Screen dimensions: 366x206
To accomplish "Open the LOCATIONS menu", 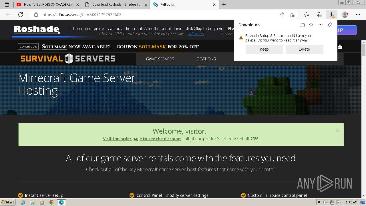I will [x=205, y=59].
